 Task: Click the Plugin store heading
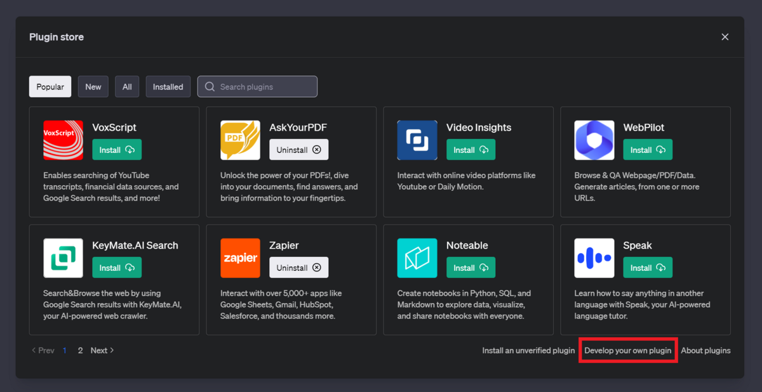tap(57, 37)
